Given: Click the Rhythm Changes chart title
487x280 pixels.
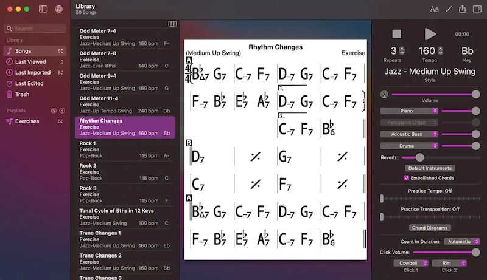Looking at the screenshot, I should 276,47.
